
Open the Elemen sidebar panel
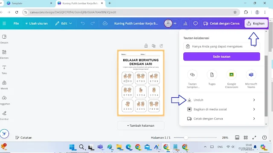click(4, 54)
